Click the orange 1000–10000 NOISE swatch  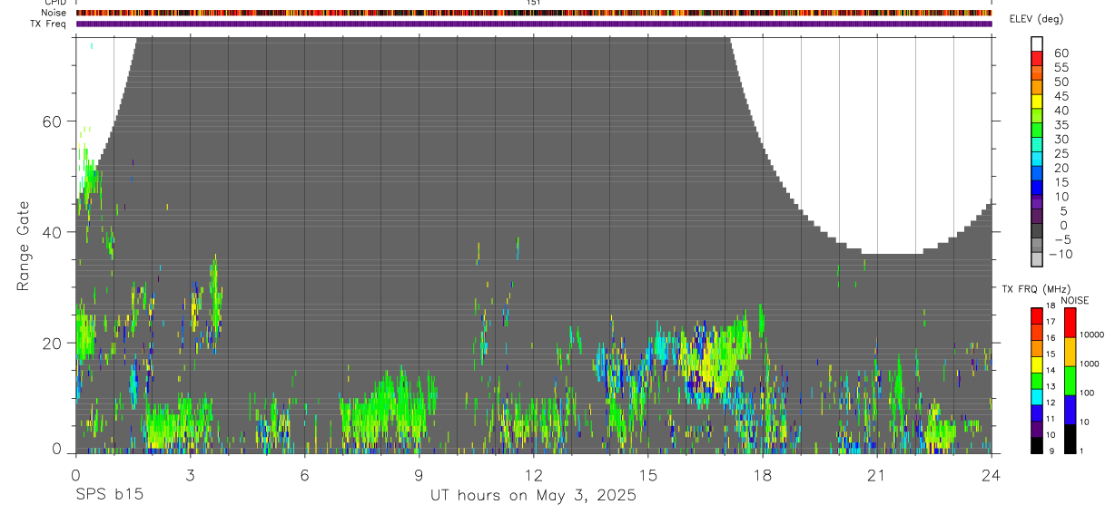[x=1070, y=351]
